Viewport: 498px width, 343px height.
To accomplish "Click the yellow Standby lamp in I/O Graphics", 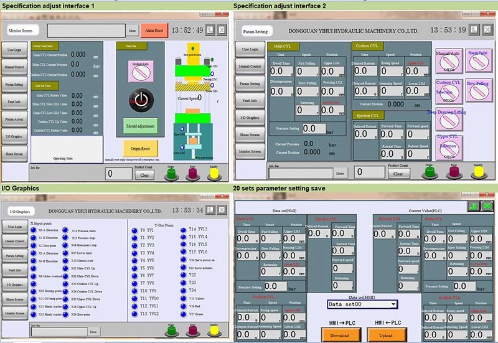I will coord(214,331).
